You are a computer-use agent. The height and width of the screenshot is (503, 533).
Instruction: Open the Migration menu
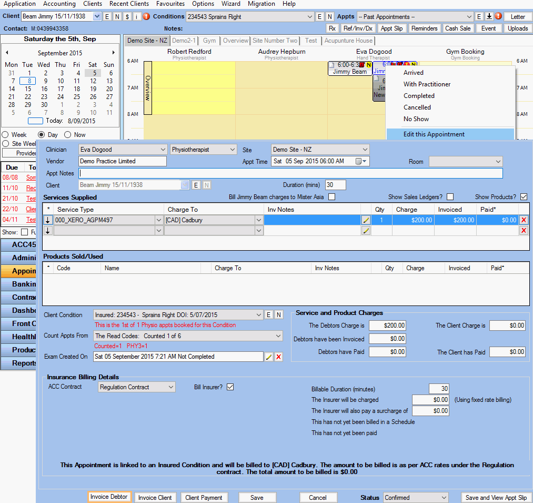point(262,4)
